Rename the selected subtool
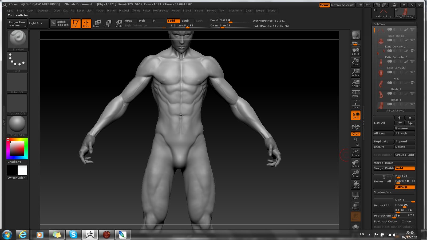Screen dimensions: 427x240 click(404, 128)
